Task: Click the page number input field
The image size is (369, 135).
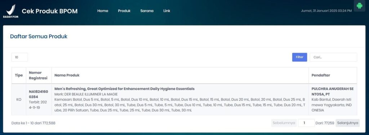Action: [306, 123]
